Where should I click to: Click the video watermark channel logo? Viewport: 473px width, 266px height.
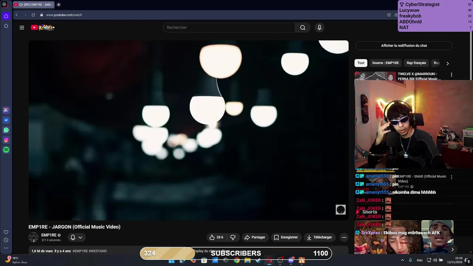tap(340, 209)
